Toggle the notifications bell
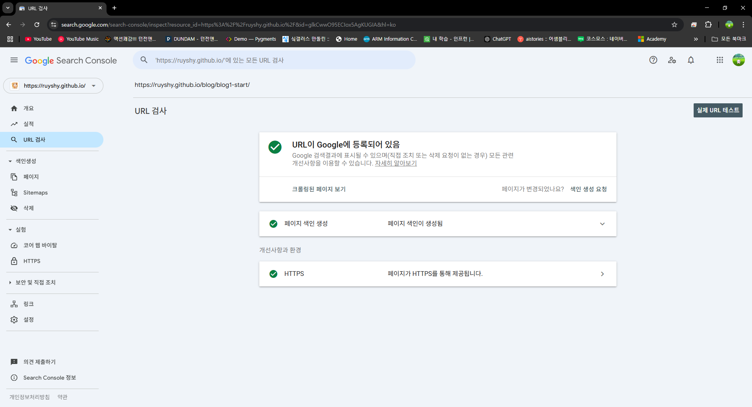 click(691, 60)
